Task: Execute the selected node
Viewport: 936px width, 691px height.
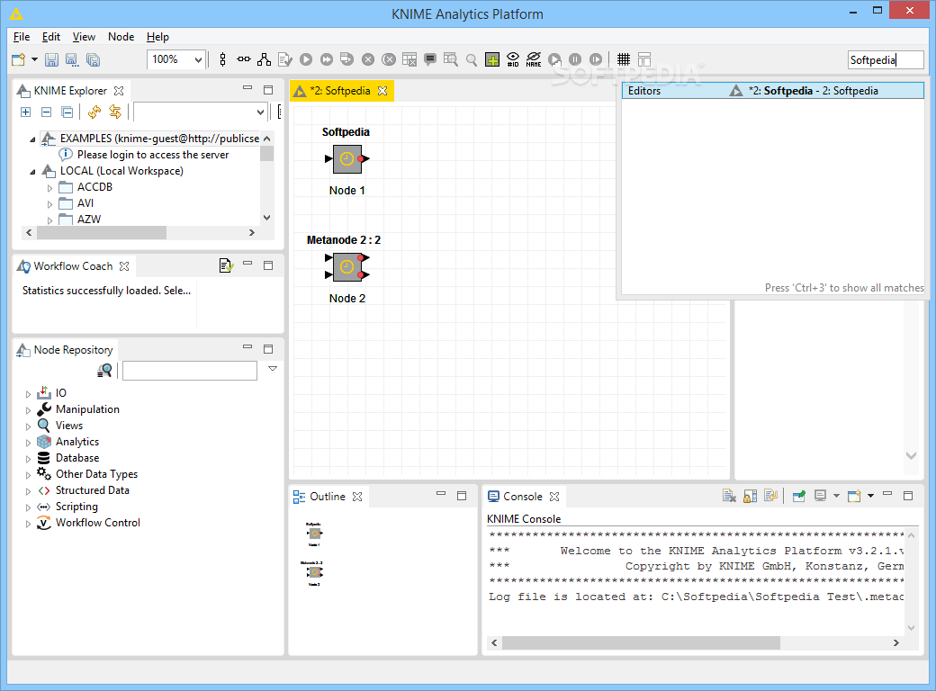Action: pos(306,59)
